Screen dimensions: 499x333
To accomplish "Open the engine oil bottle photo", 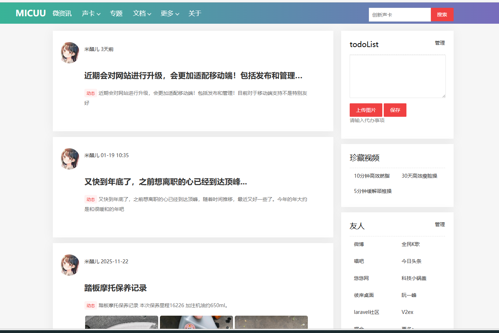I will pyautogui.click(x=196, y=322).
